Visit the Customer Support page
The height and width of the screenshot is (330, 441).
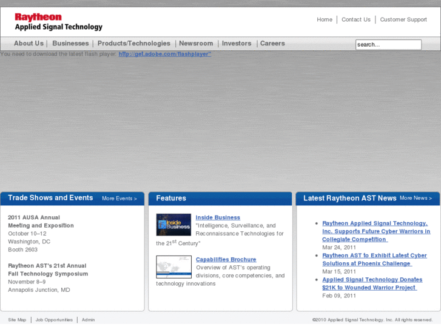pos(403,19)
